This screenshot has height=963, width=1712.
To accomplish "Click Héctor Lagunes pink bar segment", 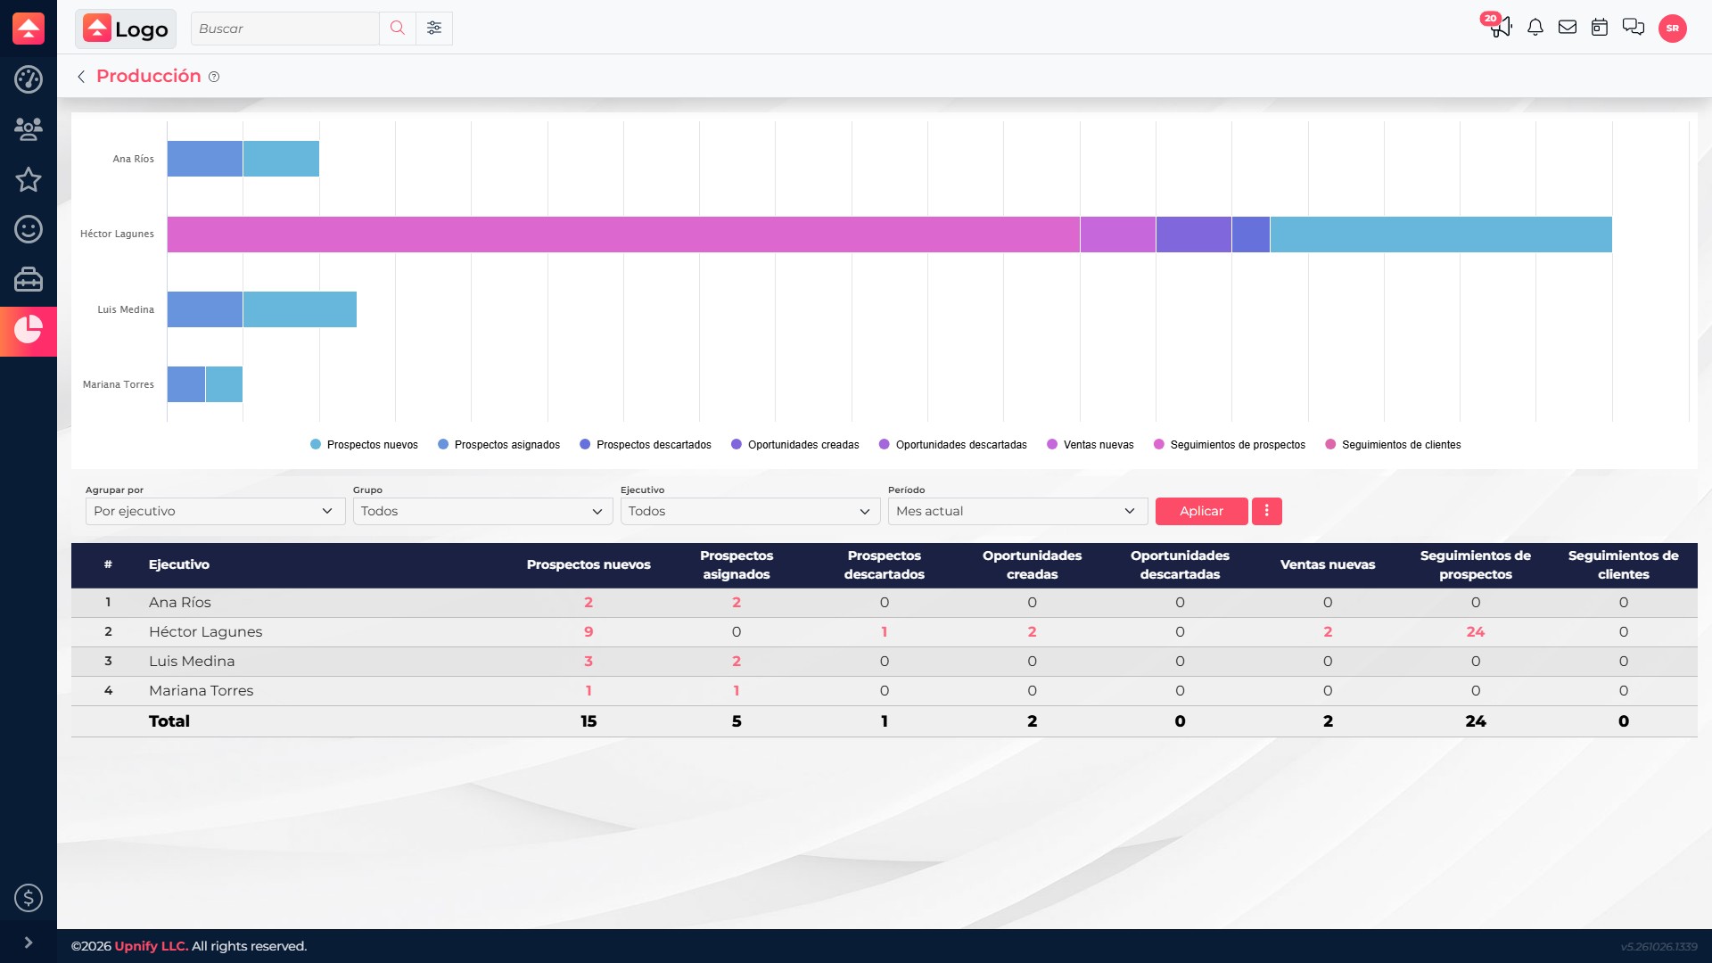I will point(623,235).
